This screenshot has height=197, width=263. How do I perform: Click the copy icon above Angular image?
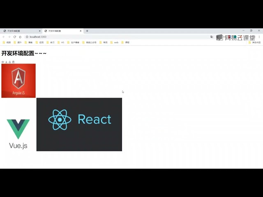pyautogui.click(x=14, y=62)
